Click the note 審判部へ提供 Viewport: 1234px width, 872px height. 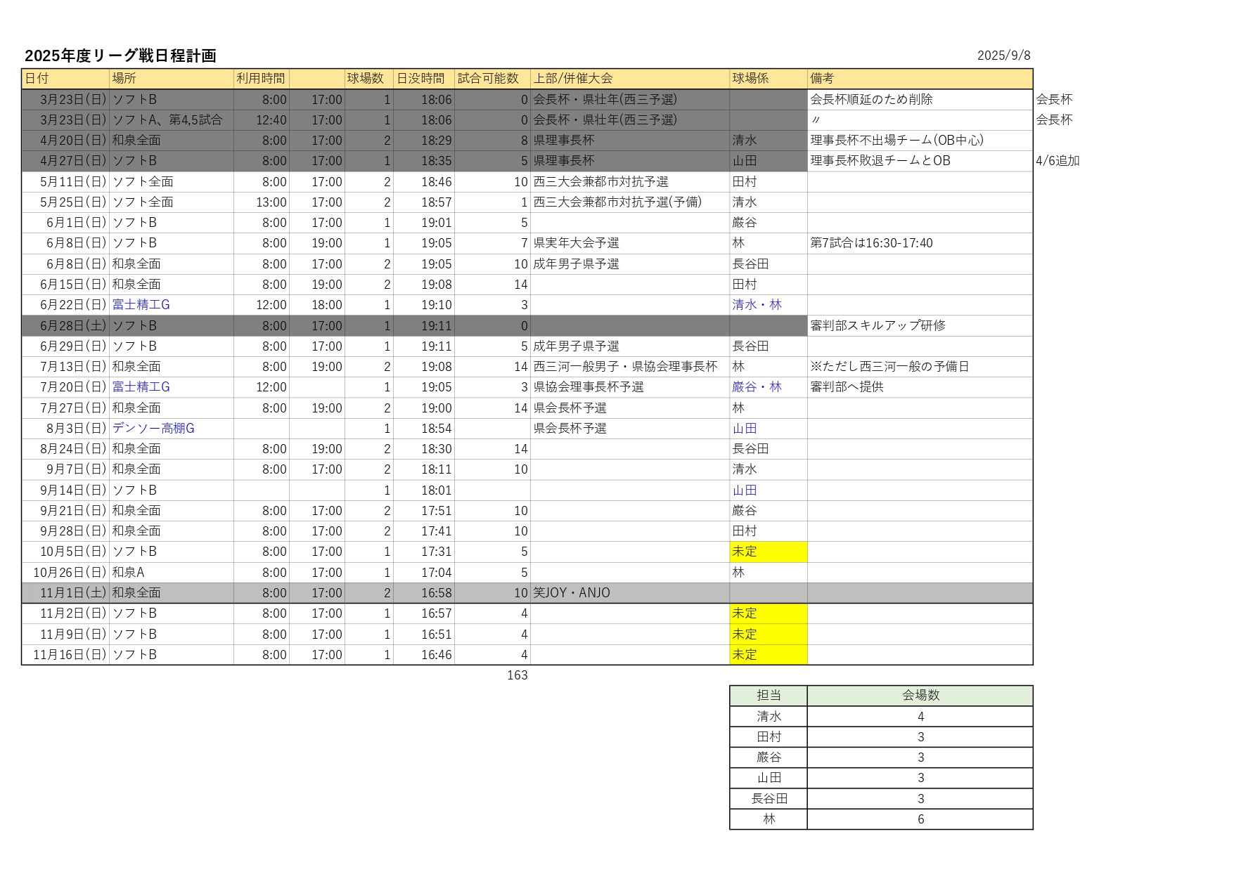click(847, 387)
